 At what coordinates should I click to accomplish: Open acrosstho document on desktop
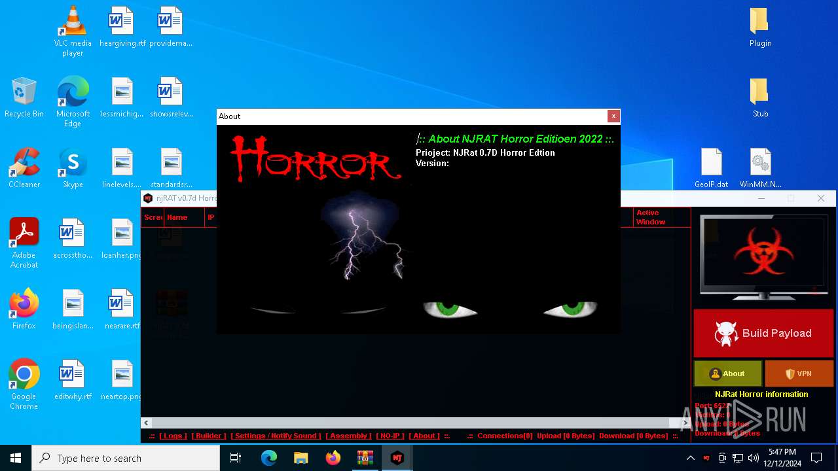tap(73, 239)
